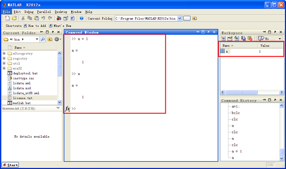Open the File menu

[6, 12]
